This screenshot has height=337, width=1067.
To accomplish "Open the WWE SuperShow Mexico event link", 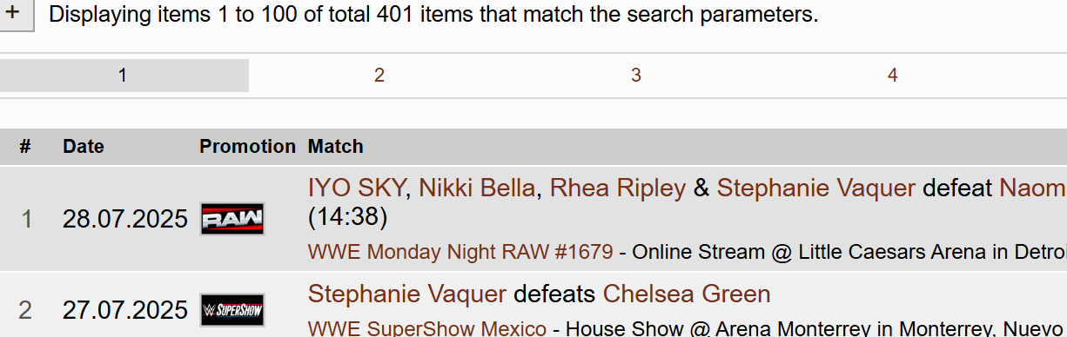I will pyautogui.click(x=427, y=329).
